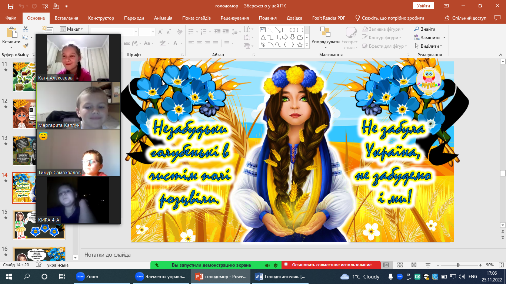Select the oval shape in gallery
The width and height of the screenshot is (506, 284).
292,30
